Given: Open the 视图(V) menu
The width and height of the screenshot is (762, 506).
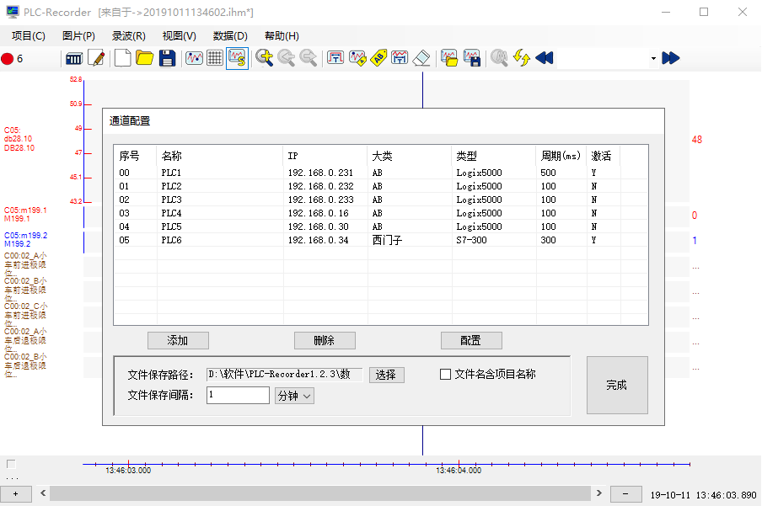Looking at the screenshot, I should pyautogui.click(x=180, y=36).
